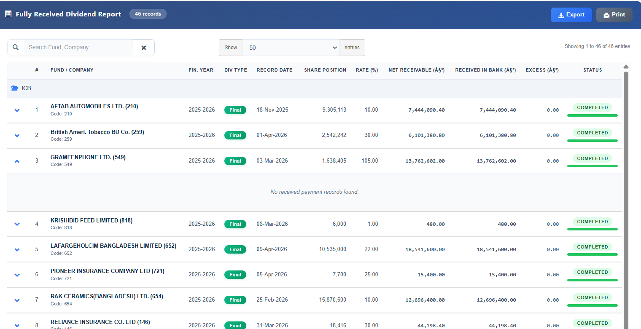Select the ICB group row label
Image resolution: width=641 pixels, height=329 pixels.
click(26, 88)
